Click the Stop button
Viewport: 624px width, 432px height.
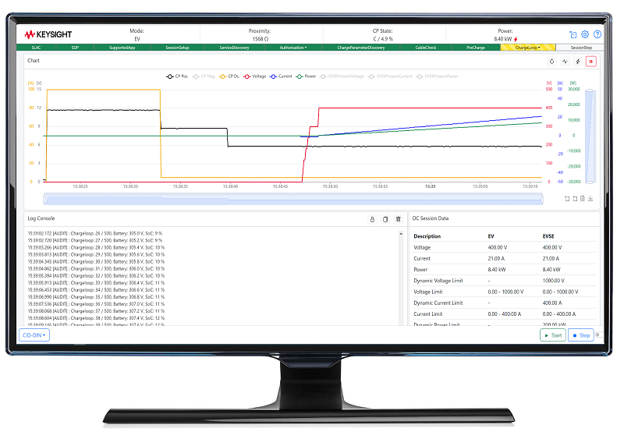[x=581, y=335]
